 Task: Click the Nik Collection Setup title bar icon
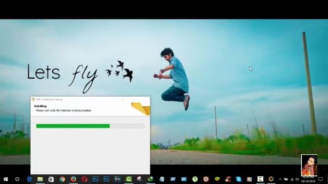(33, 100)
